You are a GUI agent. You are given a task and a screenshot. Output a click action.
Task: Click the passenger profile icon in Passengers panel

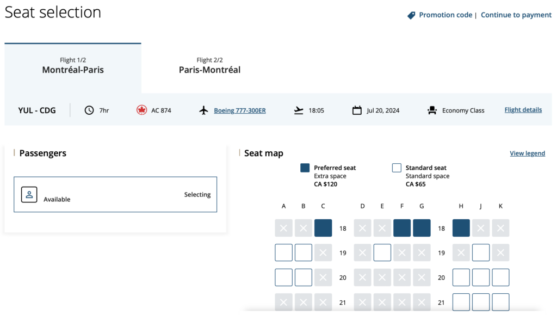(x=29, y=194)
